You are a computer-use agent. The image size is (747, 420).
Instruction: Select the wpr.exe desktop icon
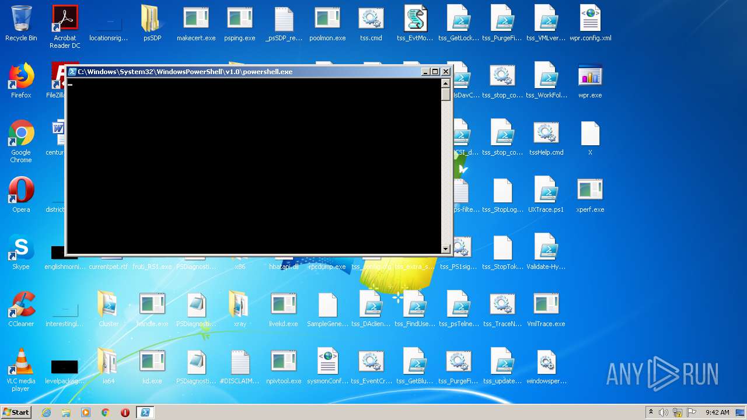click(x=590, y=81)
